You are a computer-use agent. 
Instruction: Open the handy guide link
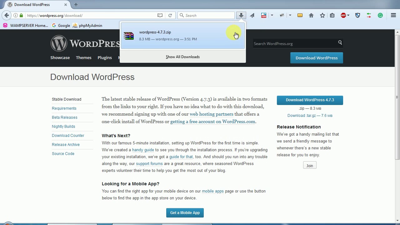point(143,150)
